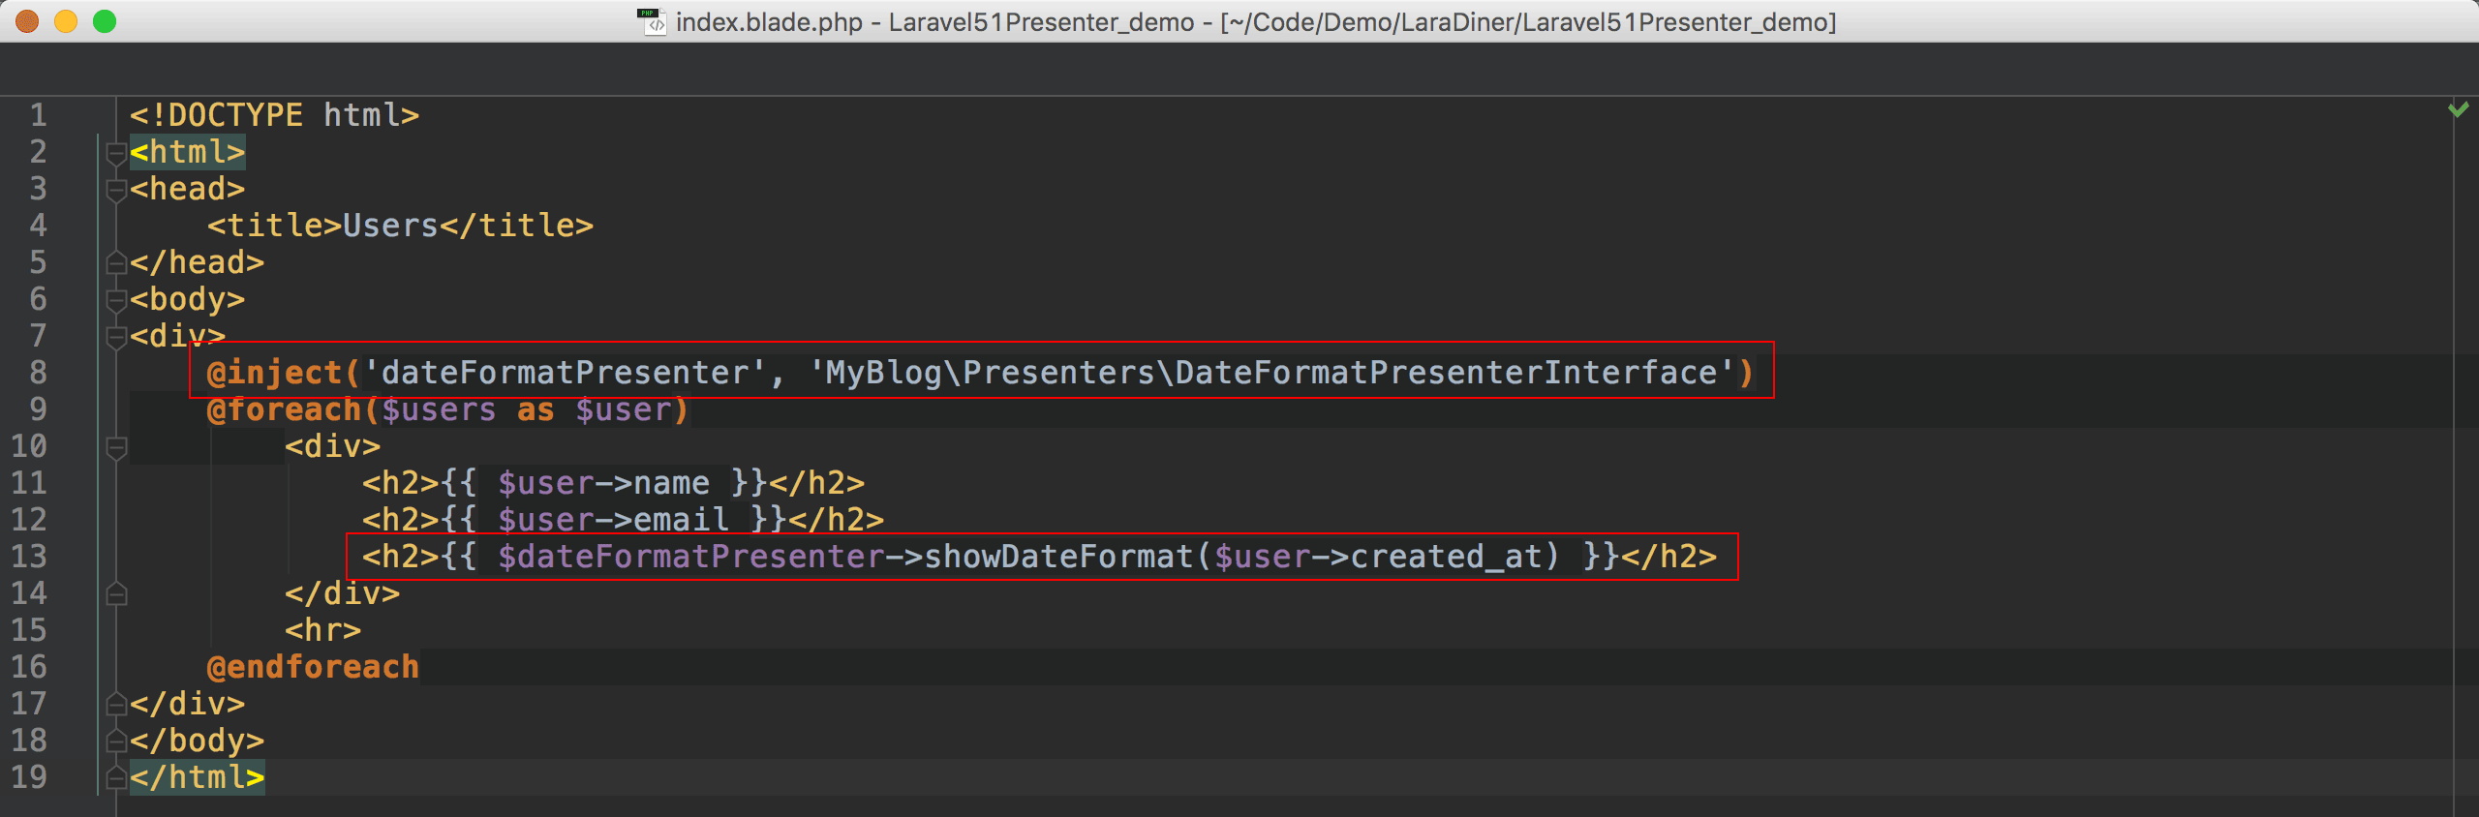Screen dimensions: 2479x817
Task: Fold the outer <div> on line 7
Action: pyautogui.click(x=116, y=337)
